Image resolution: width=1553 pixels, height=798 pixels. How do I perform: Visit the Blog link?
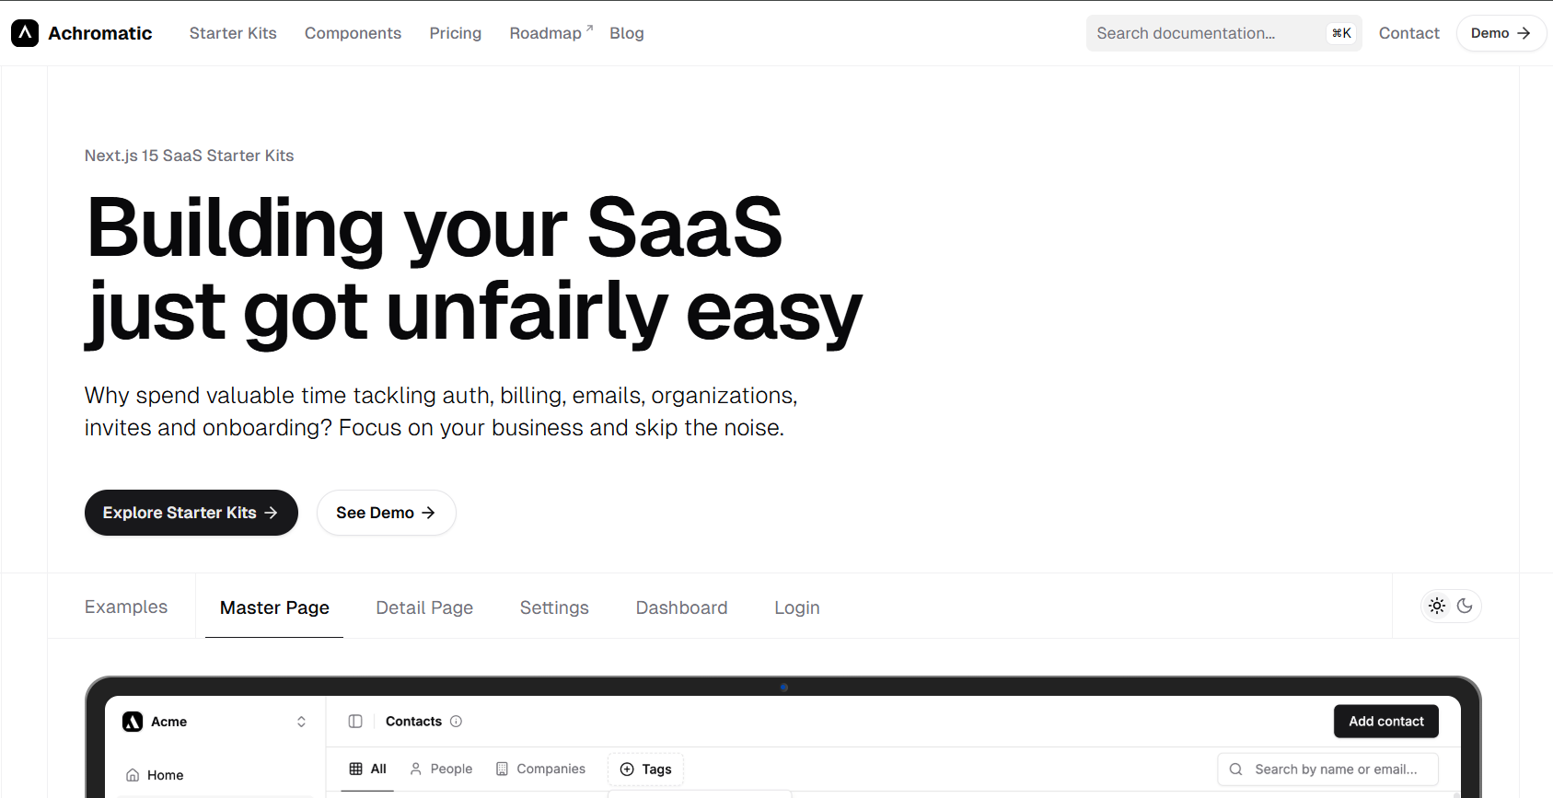point(627,33)
